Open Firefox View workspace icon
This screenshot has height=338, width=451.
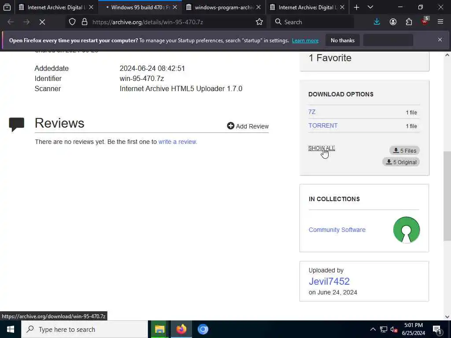click(x=7, y=7)
